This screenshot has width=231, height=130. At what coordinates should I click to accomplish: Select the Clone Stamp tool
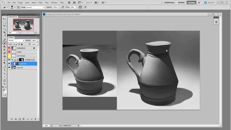coord(4,47)
